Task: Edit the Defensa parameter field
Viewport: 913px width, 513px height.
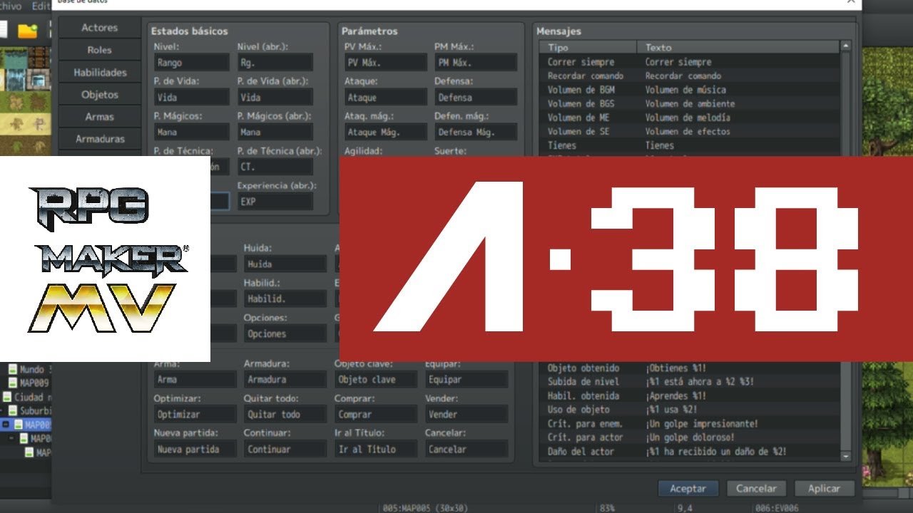Action: tap(476, 97)
